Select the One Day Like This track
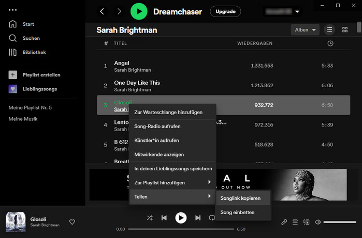Image resolution: width=362 pixels, height=238 pixels. point(223,85)
